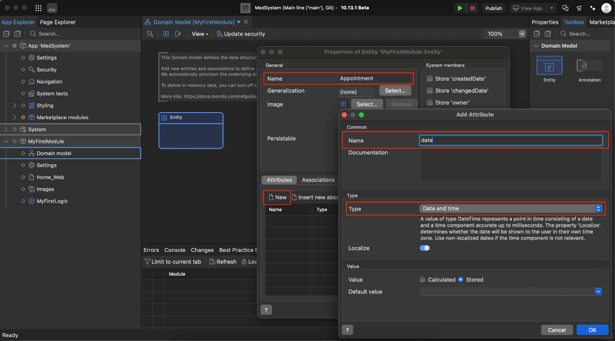Stop the app with the red stop icon

[472, 8]
